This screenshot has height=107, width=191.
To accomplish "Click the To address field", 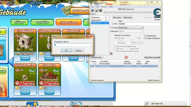I will point(132,43).
